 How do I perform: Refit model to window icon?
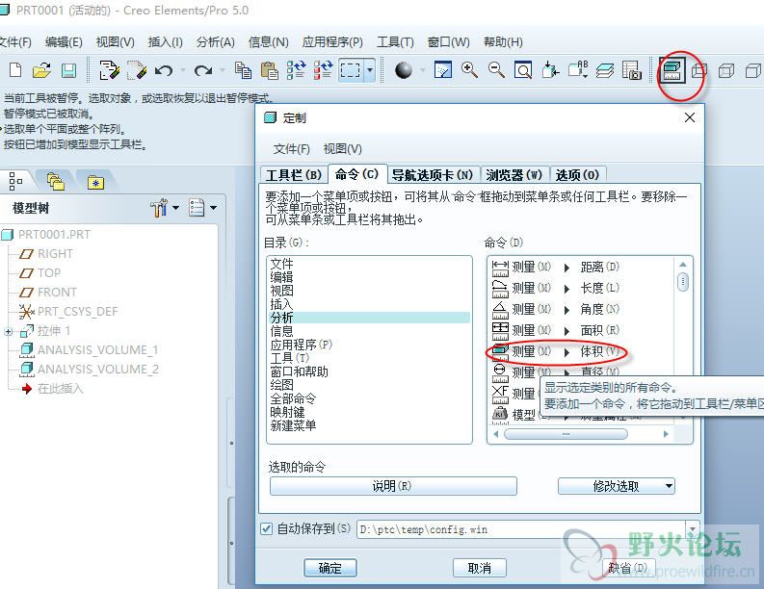click(523, 70)
